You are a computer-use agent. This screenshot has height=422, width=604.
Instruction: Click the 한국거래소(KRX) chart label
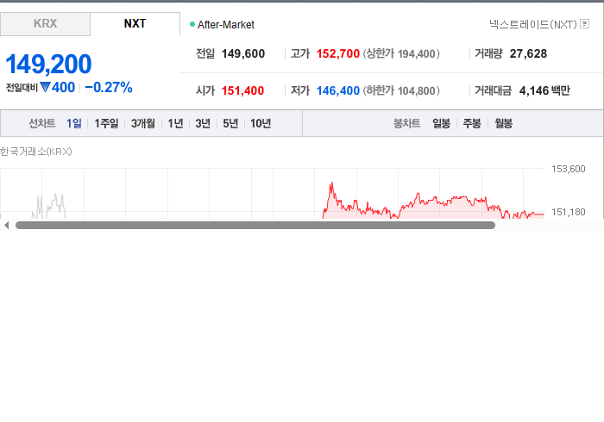[x=36, y=152]
